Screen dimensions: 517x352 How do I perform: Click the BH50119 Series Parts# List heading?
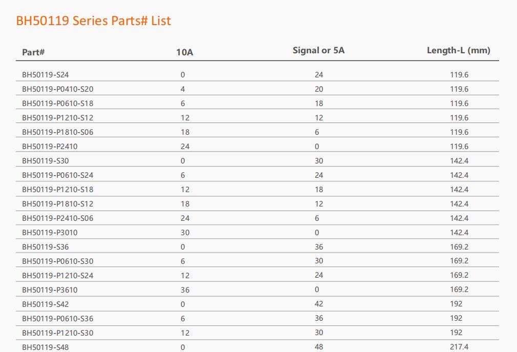93,21
